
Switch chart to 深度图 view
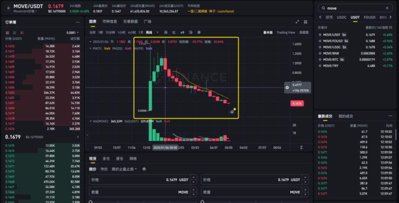304,32
